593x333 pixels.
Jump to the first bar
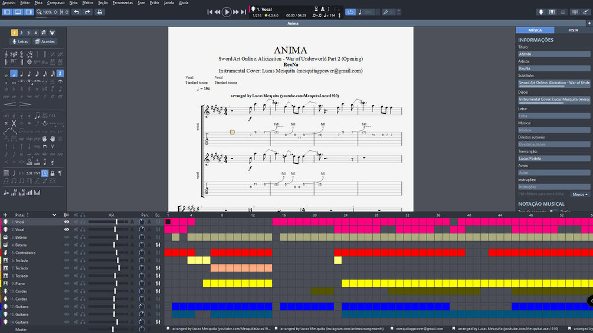click(x=209, y=12)
